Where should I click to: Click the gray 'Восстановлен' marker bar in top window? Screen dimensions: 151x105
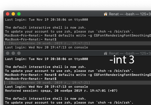coord(78,43)
